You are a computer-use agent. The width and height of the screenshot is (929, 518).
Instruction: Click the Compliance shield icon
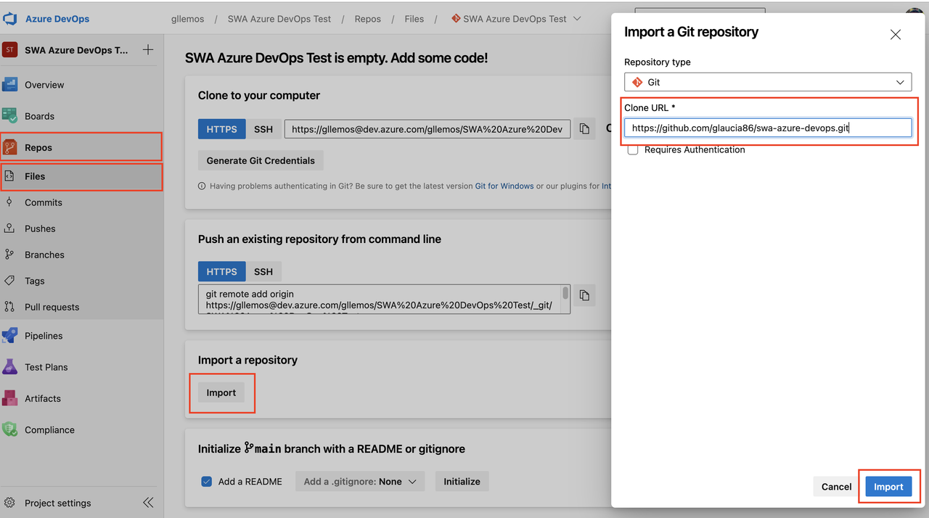[x=9, y=429]
